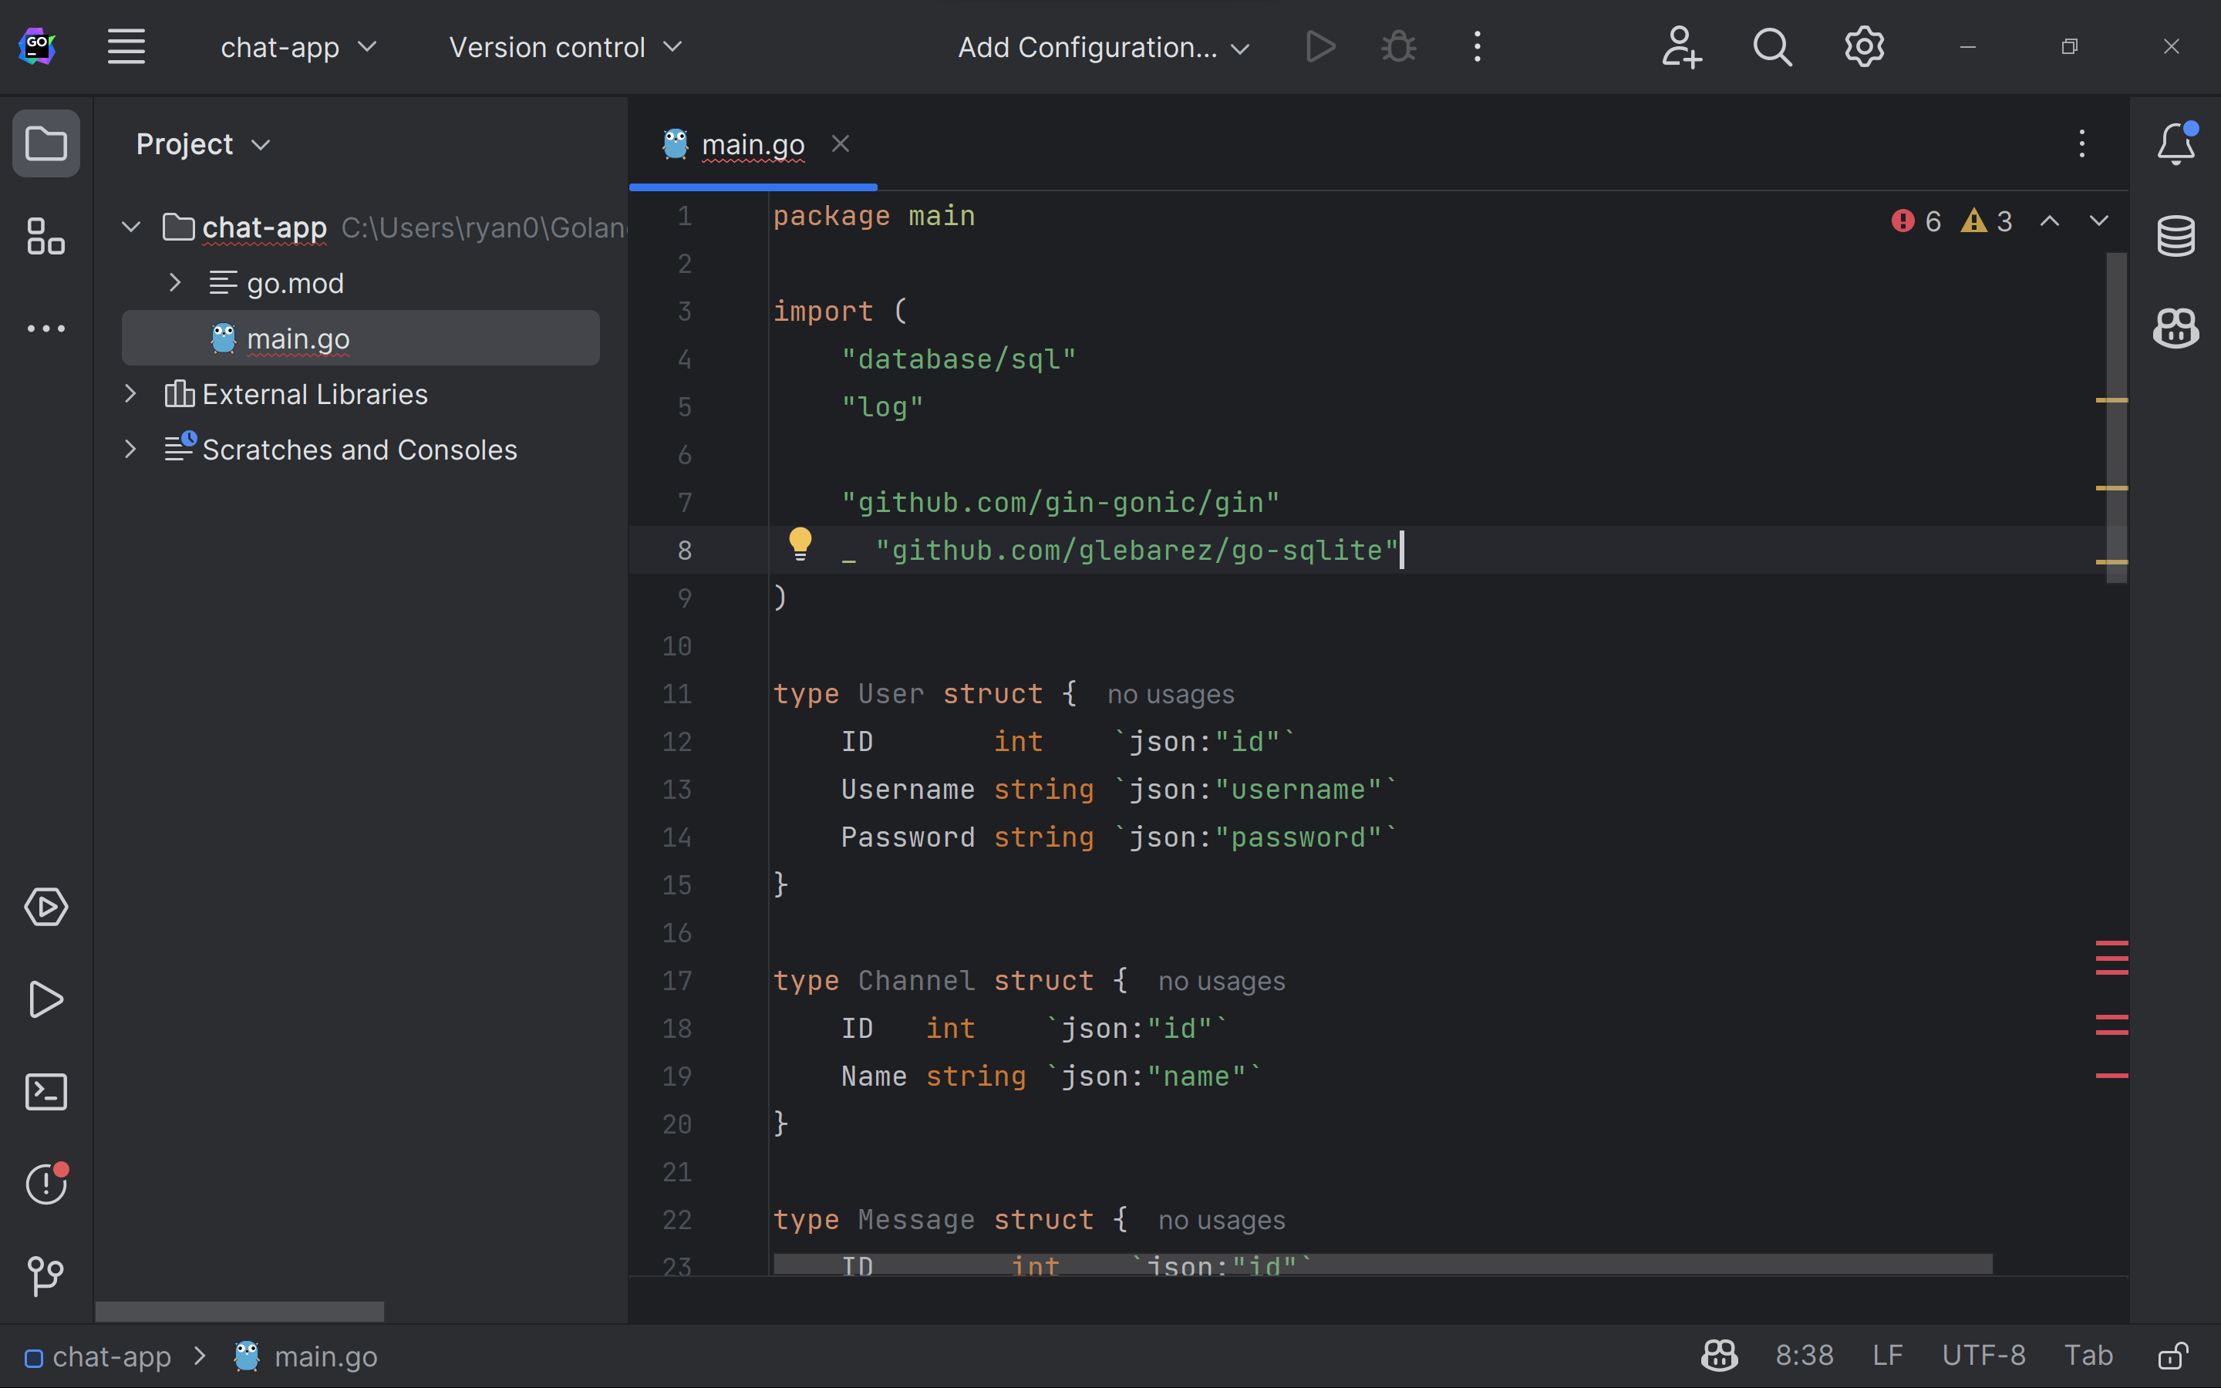Open the Version control dropdown
This screenshot has height=1388, width=2221.
click(x=565, y=47)
